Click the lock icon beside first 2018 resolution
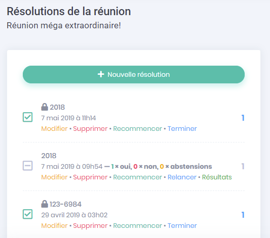This screenshot has height=238, width=270. tap(45, 107)
